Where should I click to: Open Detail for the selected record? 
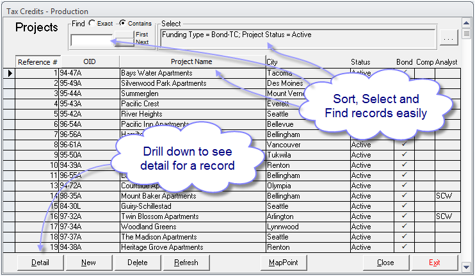[40, 263]
